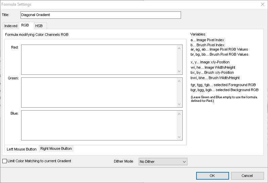Click the Green field scroll down arrow
The width and height of the screenshot is (268, 183).
pyautogui.click(x=179, y=104)
